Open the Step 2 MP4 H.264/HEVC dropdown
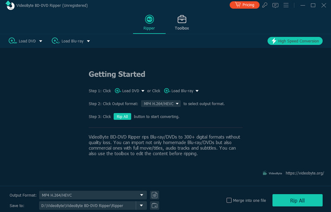This screenshot has width=331, height=212. (161, 104)
